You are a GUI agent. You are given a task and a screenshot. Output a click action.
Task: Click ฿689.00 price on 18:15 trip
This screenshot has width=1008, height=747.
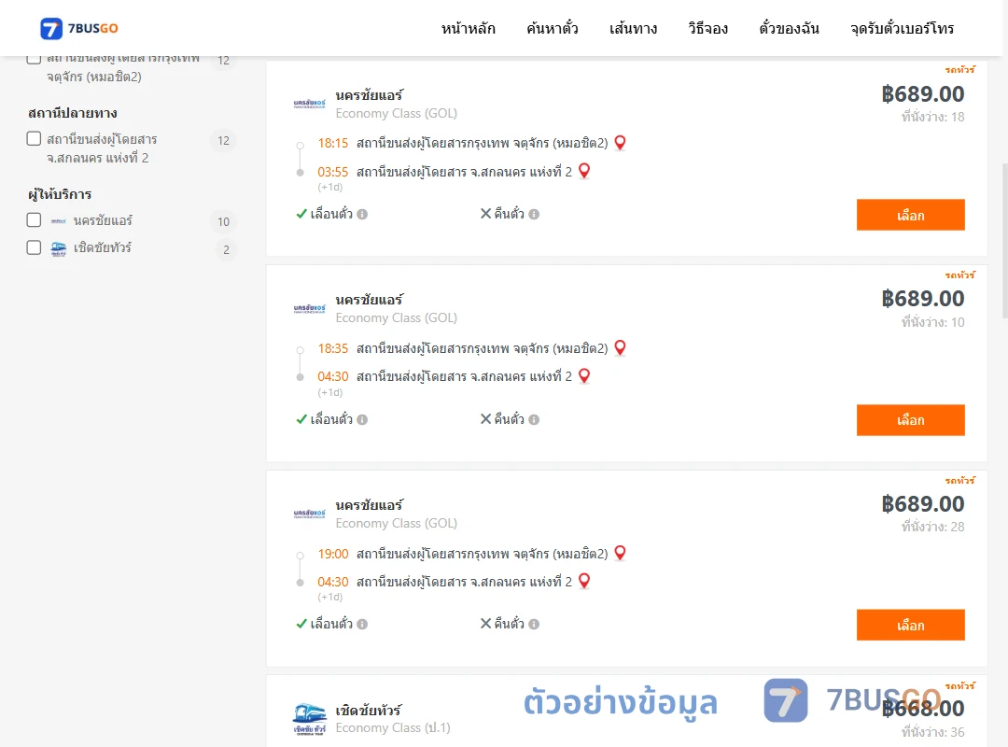[922, 94]
